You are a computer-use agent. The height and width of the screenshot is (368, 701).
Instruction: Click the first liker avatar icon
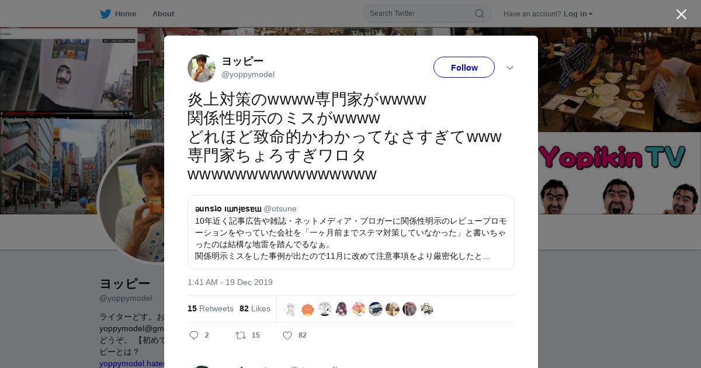[291, 309]
